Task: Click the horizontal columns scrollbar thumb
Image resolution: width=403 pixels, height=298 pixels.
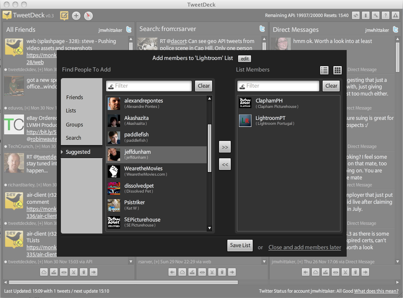Action: [123, 282]
